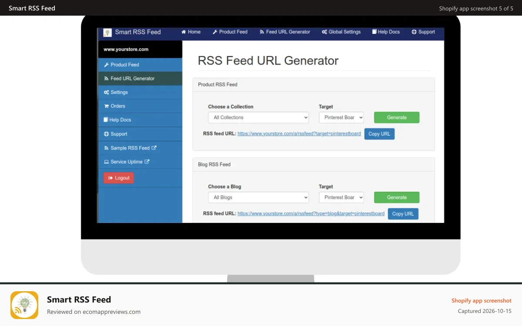
Task: Click the sidebar Support lifebuoy icon
Action: 106,134
